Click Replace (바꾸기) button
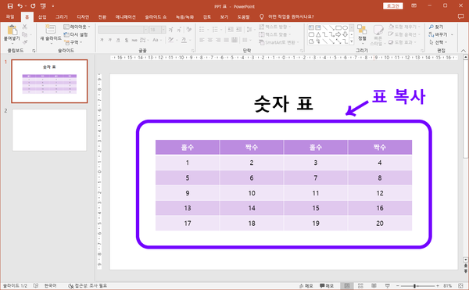 441,34
